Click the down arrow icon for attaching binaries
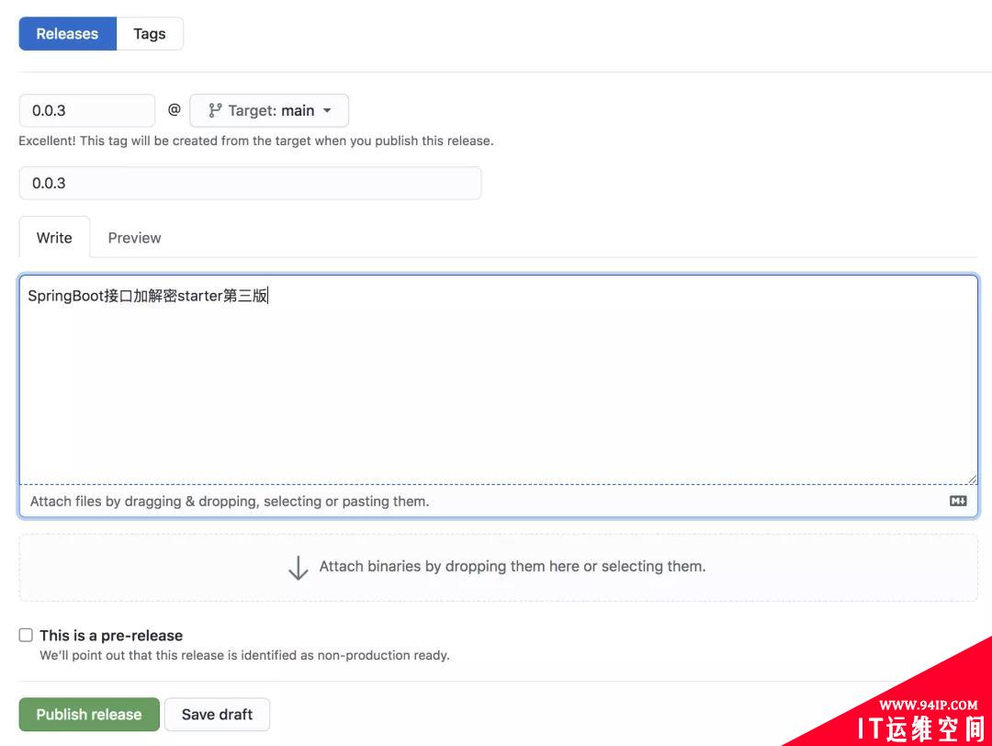This screenshot has width=992, height=746. (x=298, y=568)
